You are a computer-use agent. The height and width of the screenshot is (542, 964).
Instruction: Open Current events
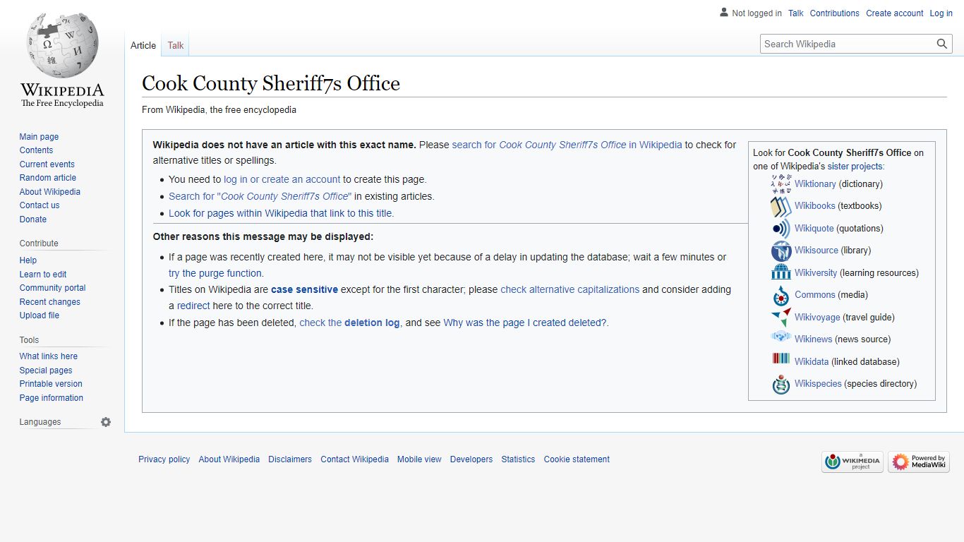(47, 164)
